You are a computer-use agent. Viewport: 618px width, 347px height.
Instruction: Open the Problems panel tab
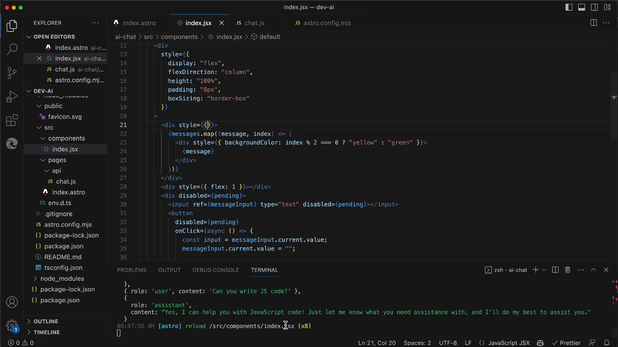pyautogui.click(x=131, y=270)
